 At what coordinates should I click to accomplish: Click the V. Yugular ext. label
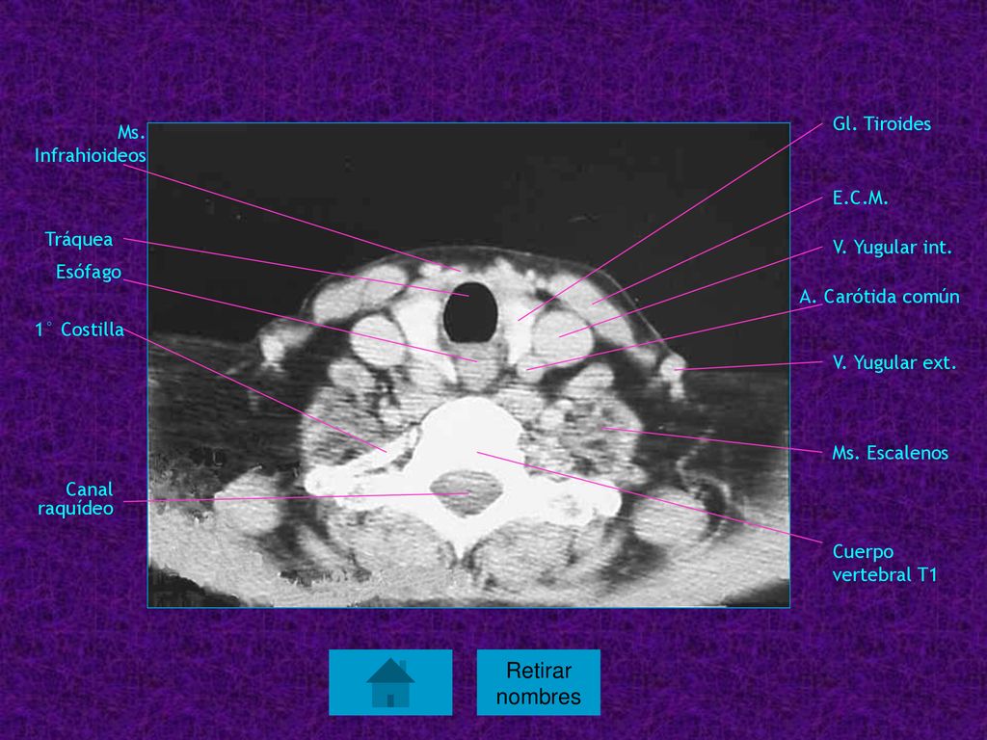pyautogui.click(x=894, y=362)
